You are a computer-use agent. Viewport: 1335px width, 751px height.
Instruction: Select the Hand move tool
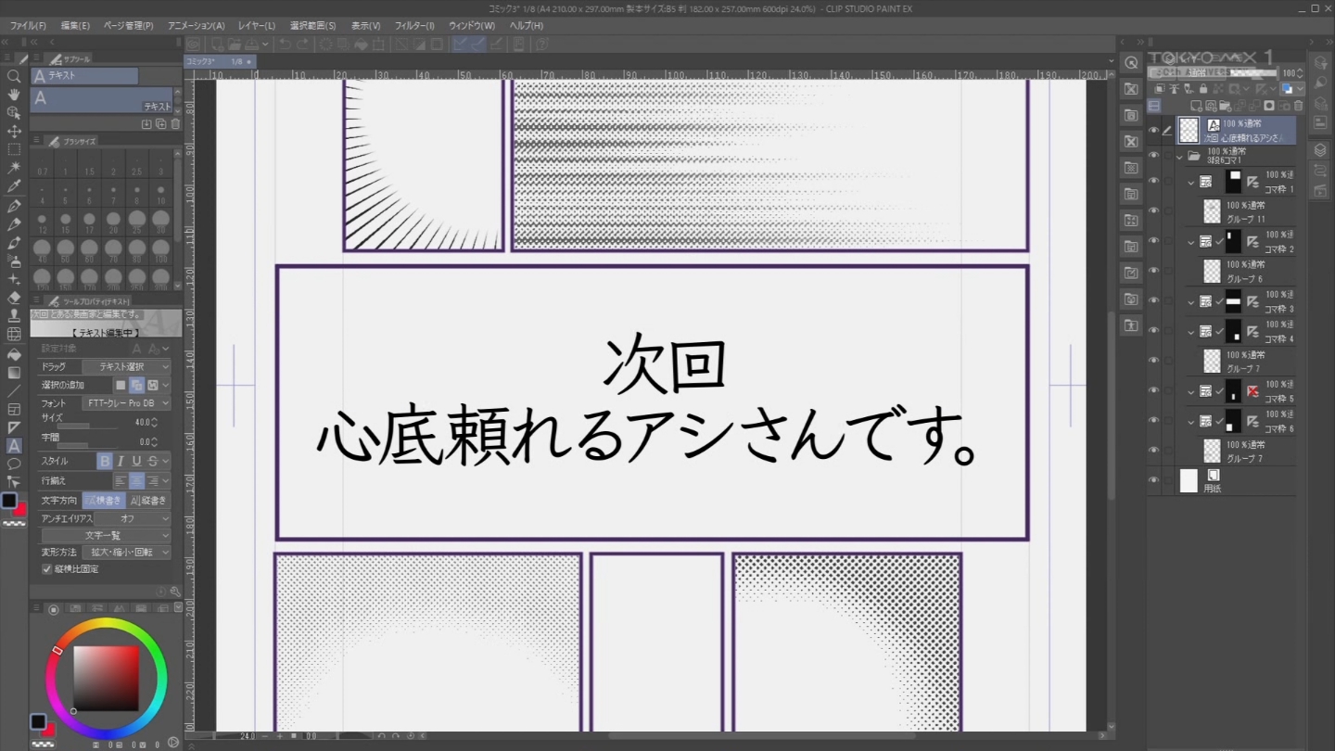point(14,95)
